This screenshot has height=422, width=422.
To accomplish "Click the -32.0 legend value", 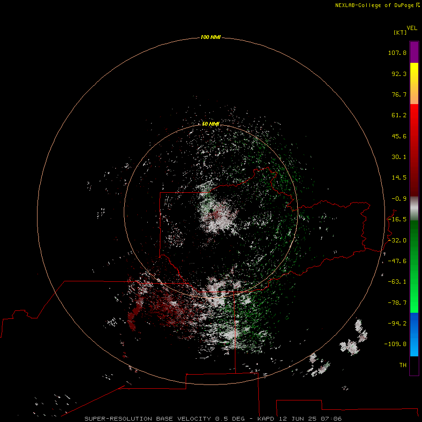I will click(x=397, y=241).
